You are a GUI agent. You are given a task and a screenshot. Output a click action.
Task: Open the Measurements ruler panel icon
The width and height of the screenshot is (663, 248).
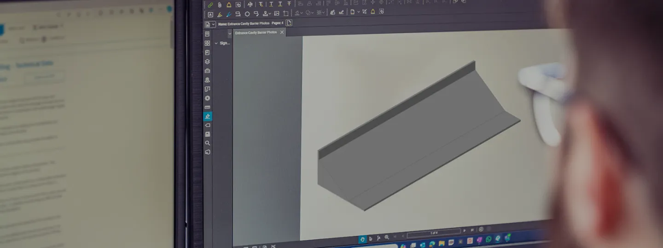208,107
